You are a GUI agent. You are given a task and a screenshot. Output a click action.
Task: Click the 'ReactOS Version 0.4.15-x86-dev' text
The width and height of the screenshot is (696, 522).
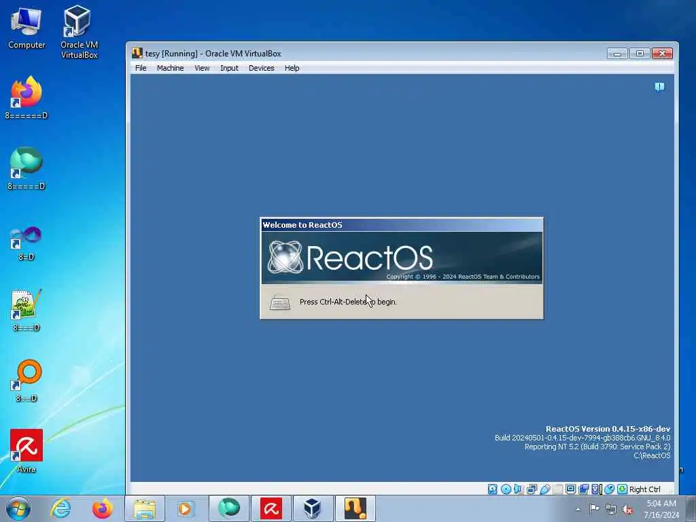[x=608, y=429]
